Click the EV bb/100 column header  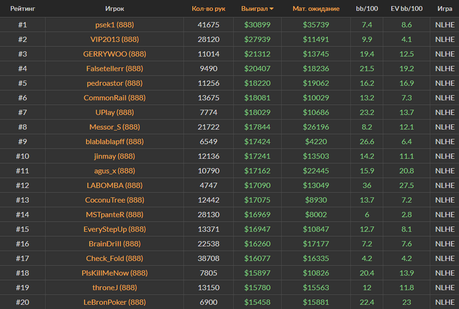407,9
